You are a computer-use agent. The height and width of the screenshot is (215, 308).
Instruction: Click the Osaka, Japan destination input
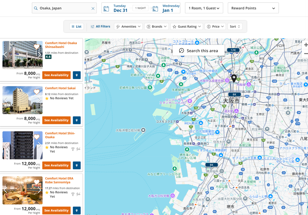pyautogui.click(x=64, y=8)
